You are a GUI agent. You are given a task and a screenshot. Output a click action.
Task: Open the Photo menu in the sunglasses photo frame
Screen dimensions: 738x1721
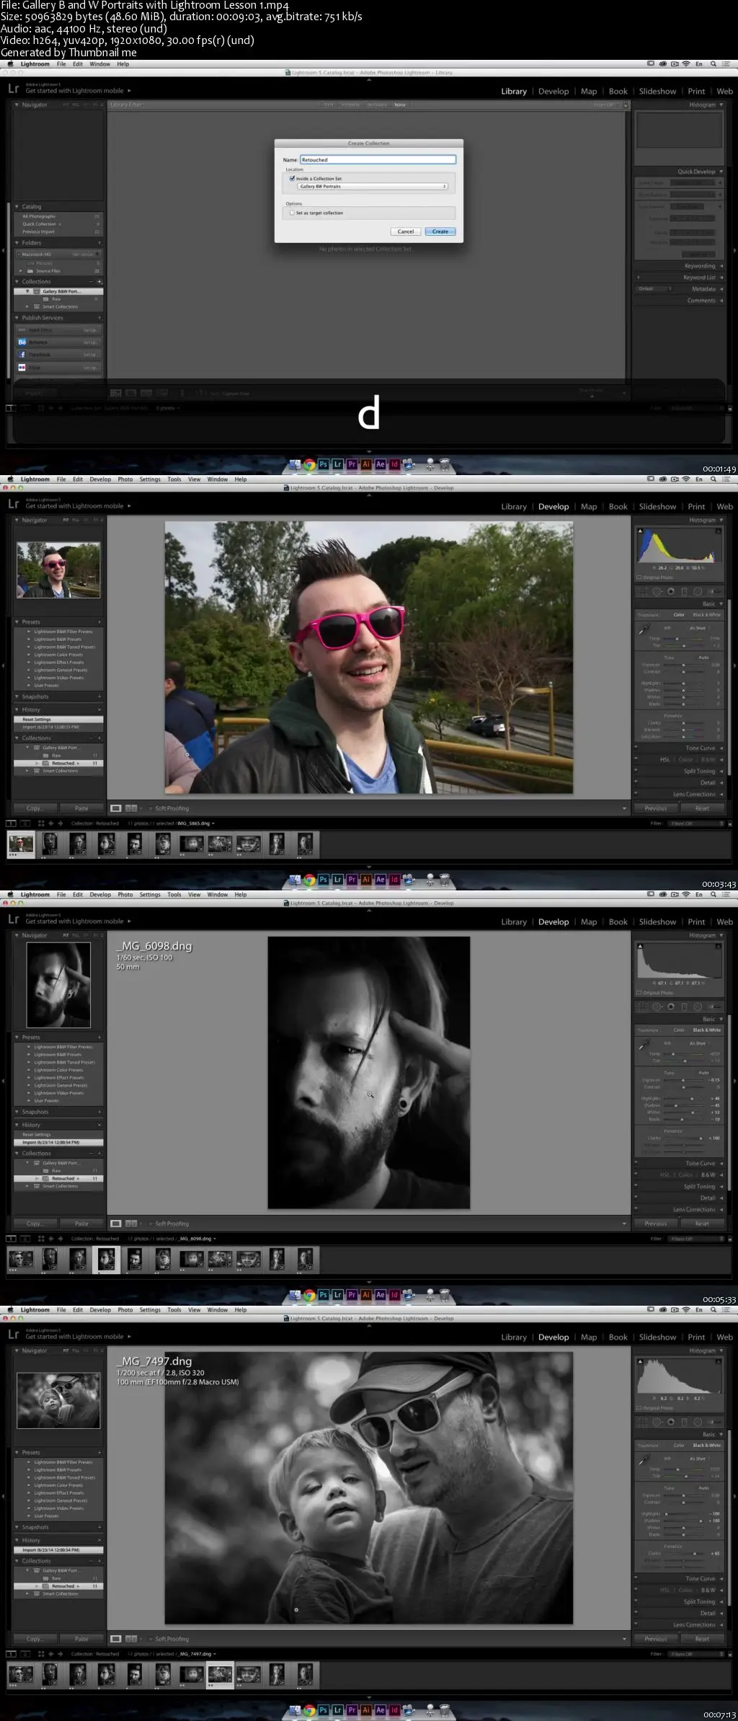click(125, 479)
